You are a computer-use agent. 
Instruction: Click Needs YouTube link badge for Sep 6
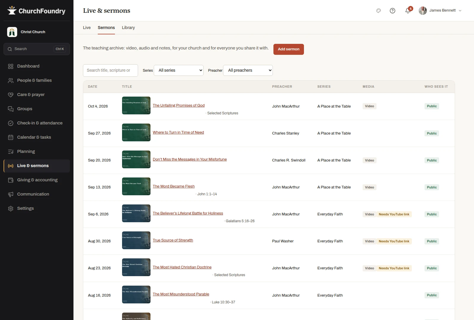pyautogui.click(x=394, y=214)
